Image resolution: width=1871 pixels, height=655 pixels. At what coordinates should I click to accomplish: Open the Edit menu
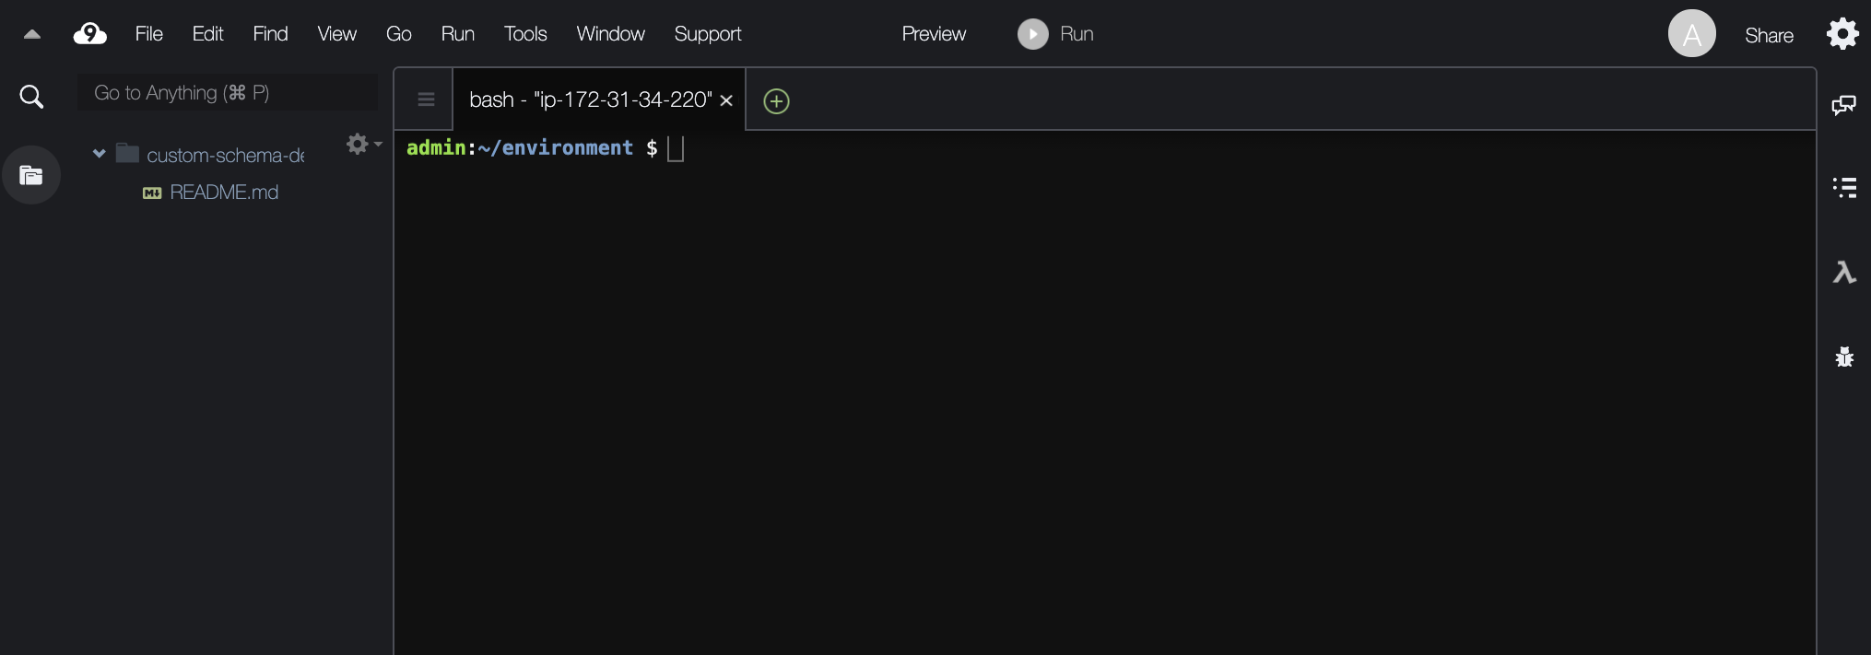click(207, 34)
